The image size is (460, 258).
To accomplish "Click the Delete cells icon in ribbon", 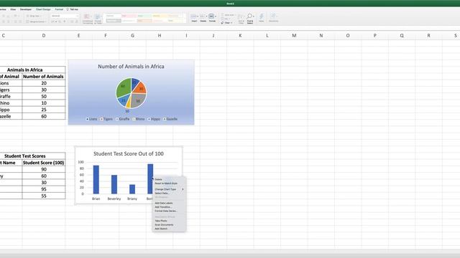I will click(x=203, y=17).
